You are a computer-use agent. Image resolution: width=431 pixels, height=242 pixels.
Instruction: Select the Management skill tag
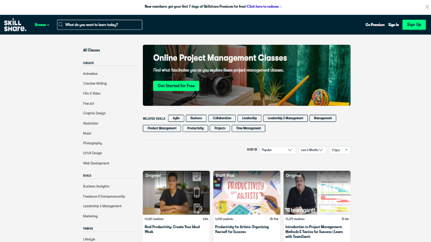pos(323,118)
